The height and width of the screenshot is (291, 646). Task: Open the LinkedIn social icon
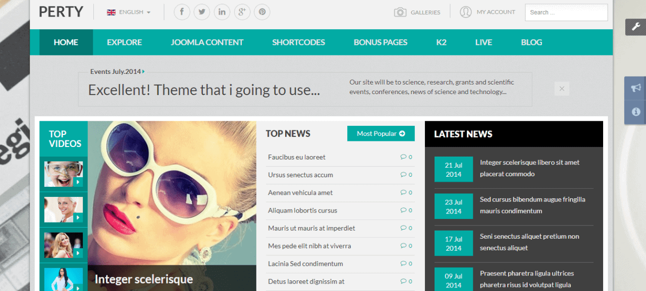222,12
